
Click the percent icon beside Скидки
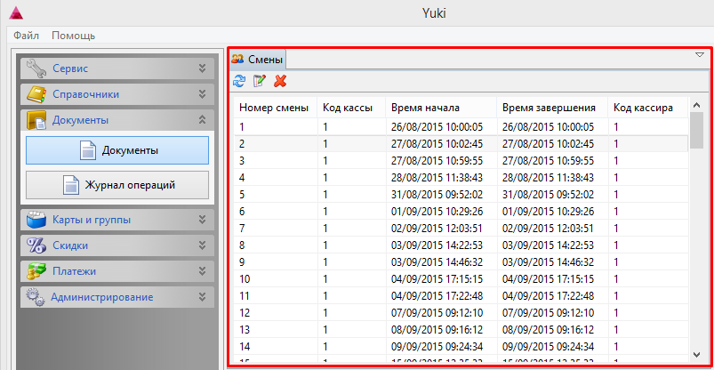tap(36, 245)
